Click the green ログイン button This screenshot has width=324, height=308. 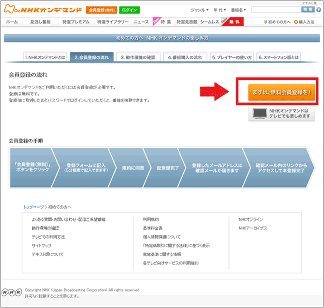point(130,10)
